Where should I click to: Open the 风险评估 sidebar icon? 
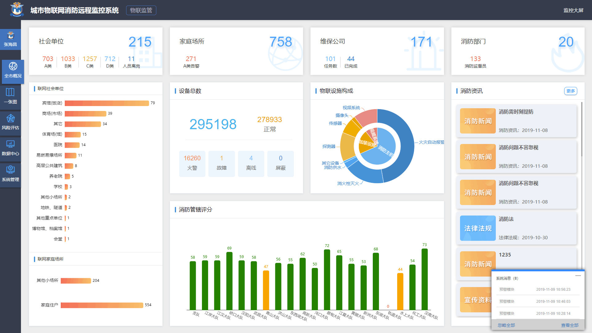10,118
